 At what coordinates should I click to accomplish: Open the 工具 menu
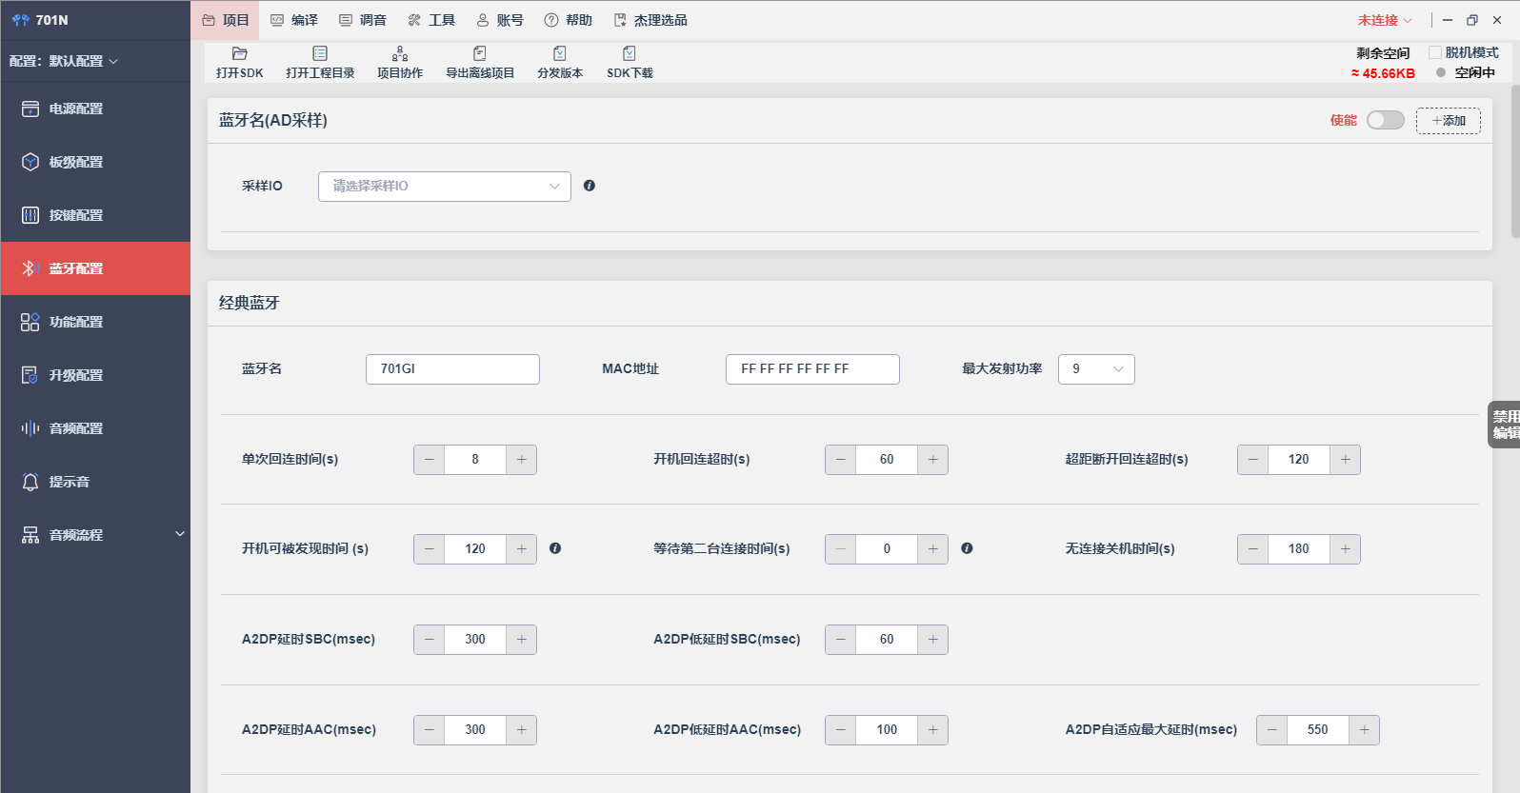point(431,20)
